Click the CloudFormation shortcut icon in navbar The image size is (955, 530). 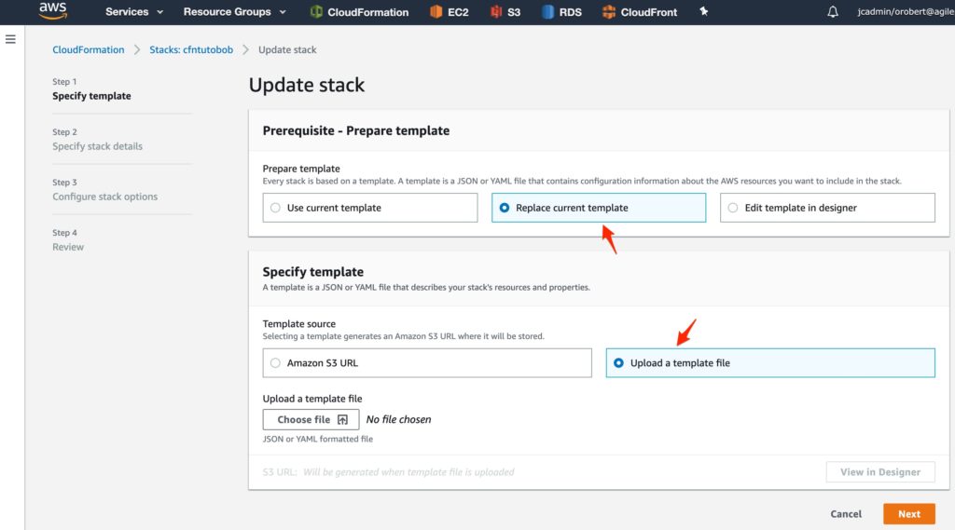(x=315, y=11)
